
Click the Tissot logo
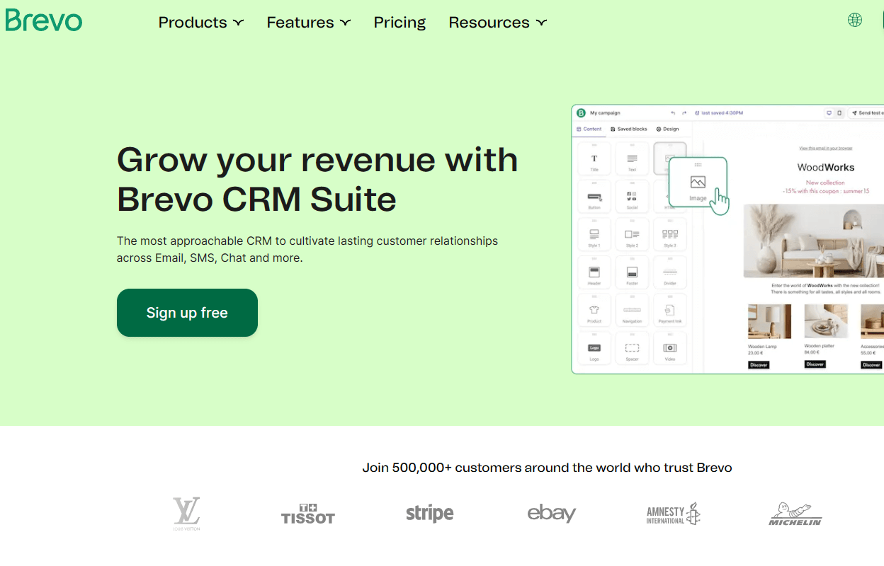point(308,514)
